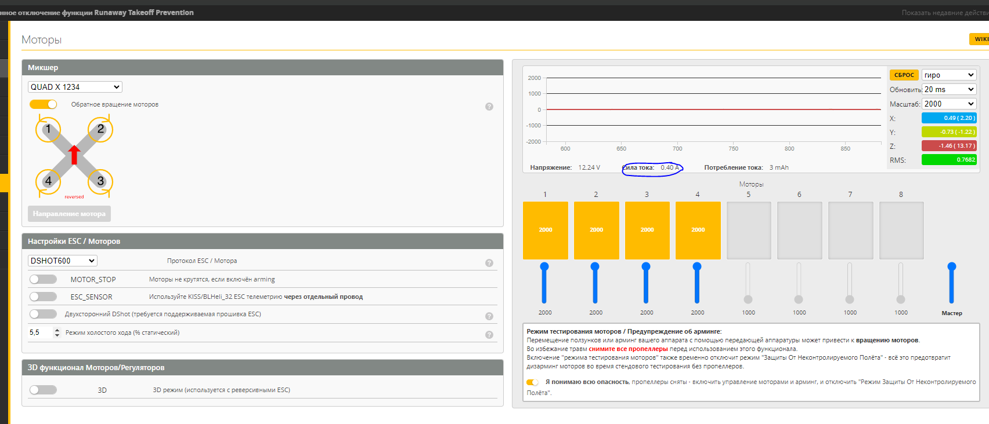Screen dimensions: 989x424
Task: Click motor 3 throttle slider
Action: [x=646, y=283]
